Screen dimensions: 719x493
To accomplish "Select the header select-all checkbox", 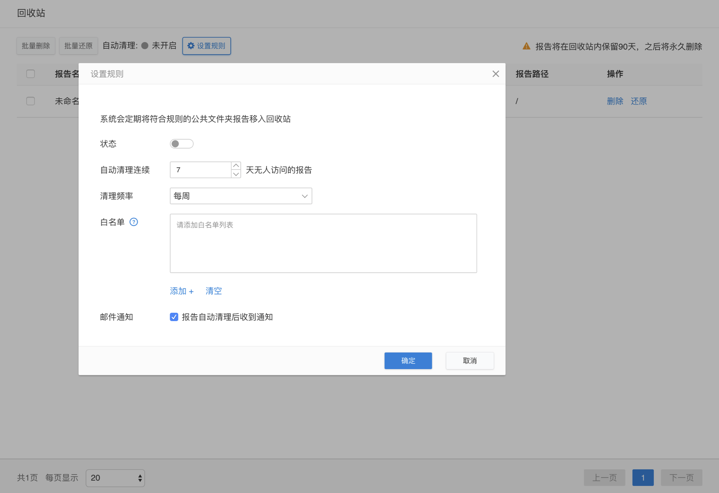I will (31, 74).
